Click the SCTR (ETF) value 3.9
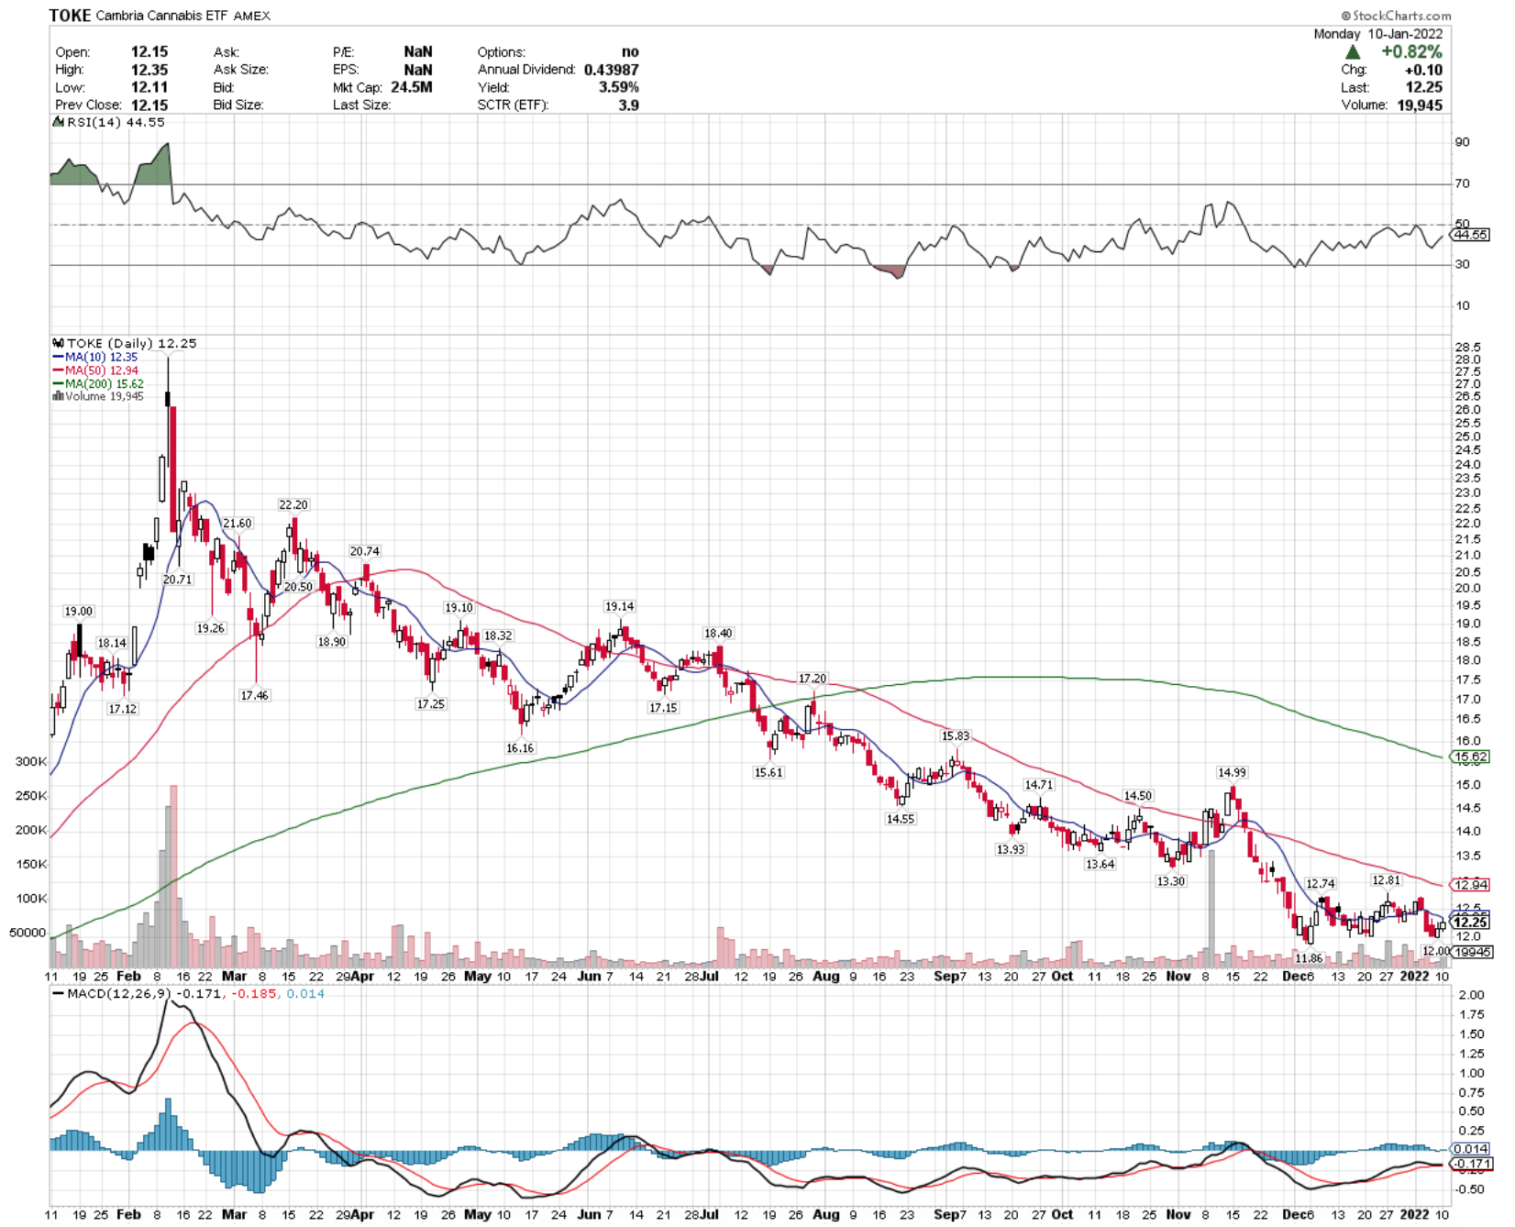This screenshot has width=1515, height=1227. coord(628,105)
